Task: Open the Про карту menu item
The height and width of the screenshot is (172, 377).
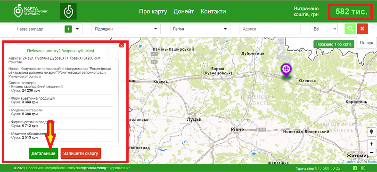Action: [153, 11]
